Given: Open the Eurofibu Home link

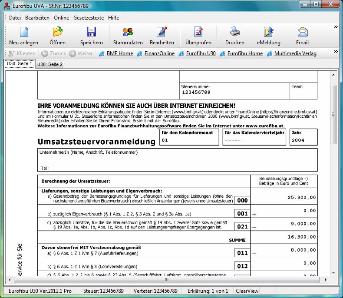Looking at the screenshot, I should tap(245, 53).
